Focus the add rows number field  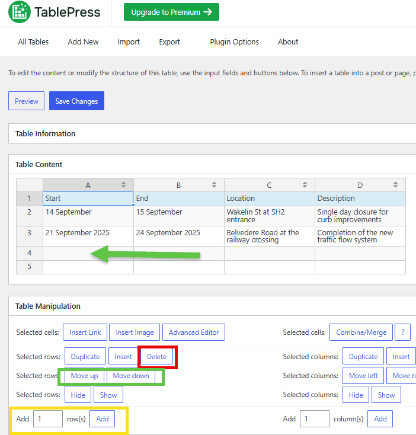(48, 418)
